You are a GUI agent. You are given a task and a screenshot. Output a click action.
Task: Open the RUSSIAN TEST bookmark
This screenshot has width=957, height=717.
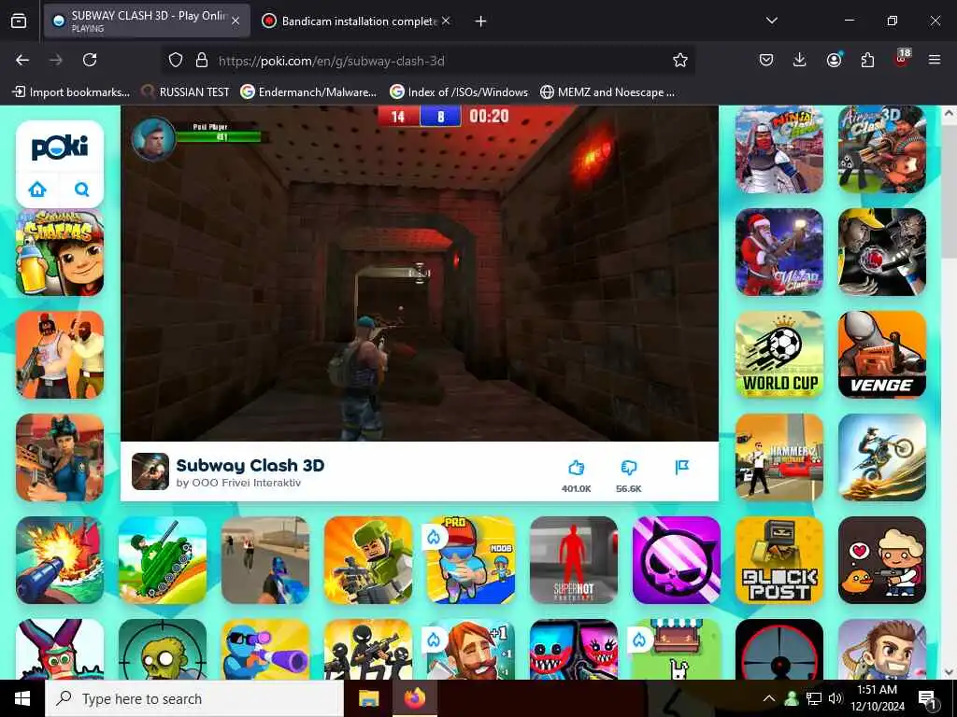(x=185, y=92)
